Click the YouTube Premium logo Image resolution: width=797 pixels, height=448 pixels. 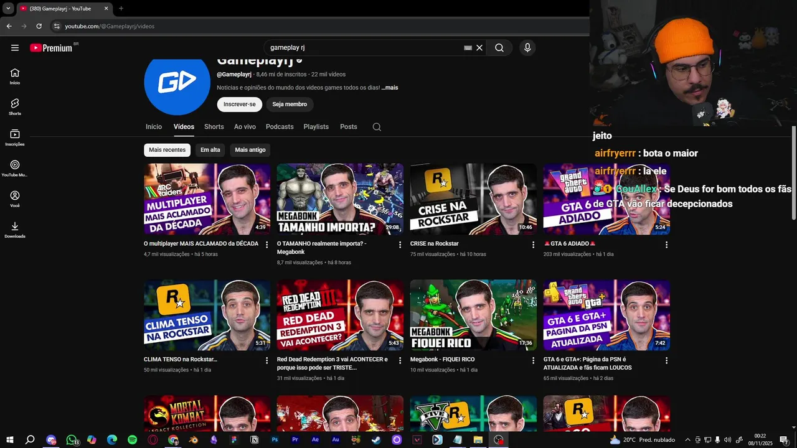coord(52,48)
